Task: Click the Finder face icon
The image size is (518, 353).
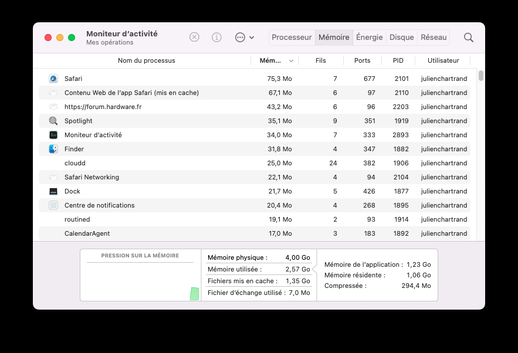Action: (53, 149)
